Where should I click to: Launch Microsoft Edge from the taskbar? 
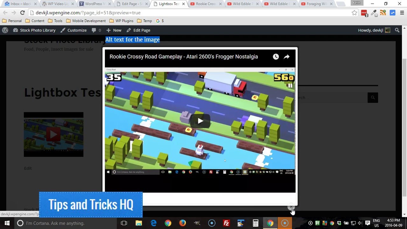[x=153, y=223]
